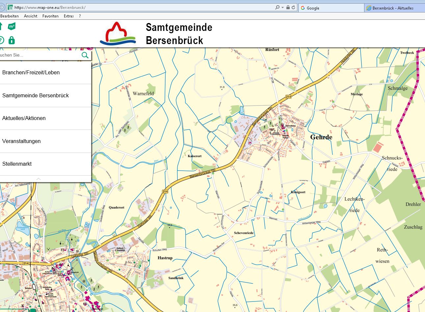This screenshot has height=312, width=425.
Task: Click the green m² area measurement icon
Action: point(12,26)
